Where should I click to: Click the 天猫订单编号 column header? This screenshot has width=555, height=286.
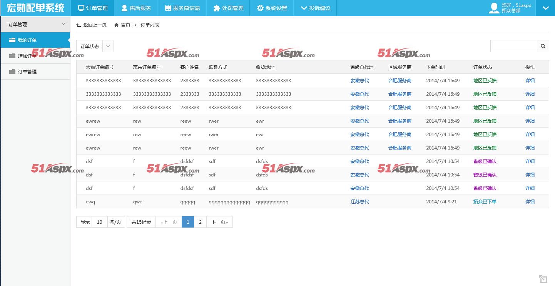pos(100,67)
